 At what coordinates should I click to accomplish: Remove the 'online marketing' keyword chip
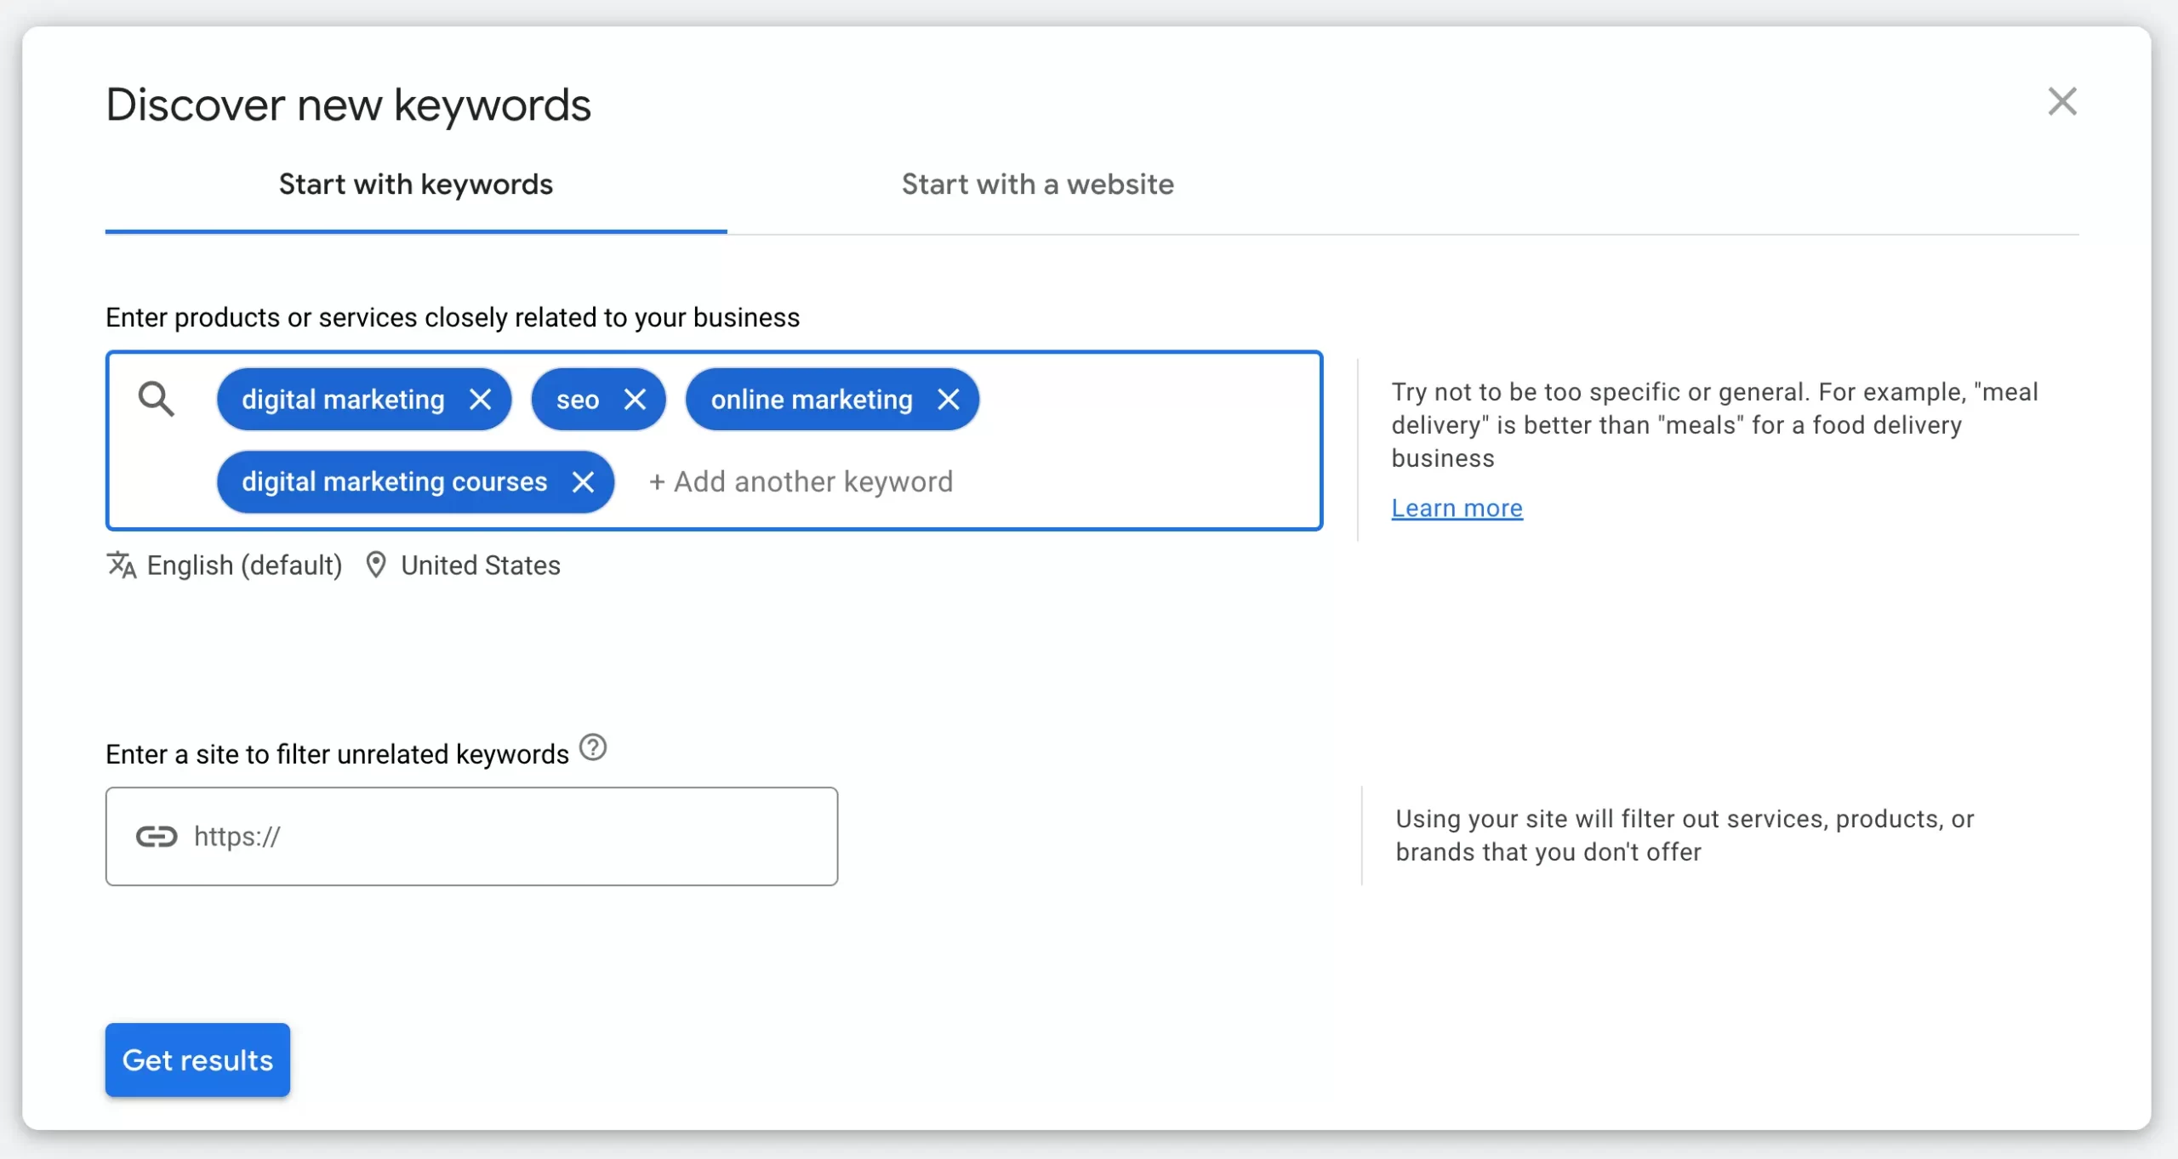(x=948, y=400)
